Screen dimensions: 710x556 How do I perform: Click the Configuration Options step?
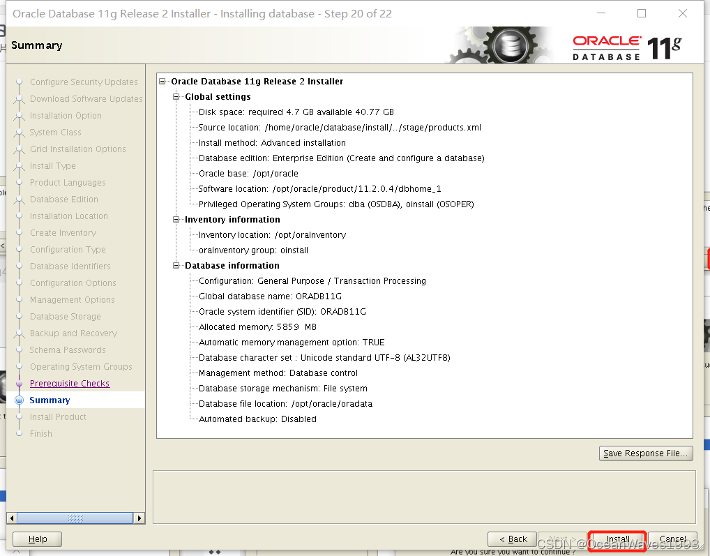coord(73,283)
